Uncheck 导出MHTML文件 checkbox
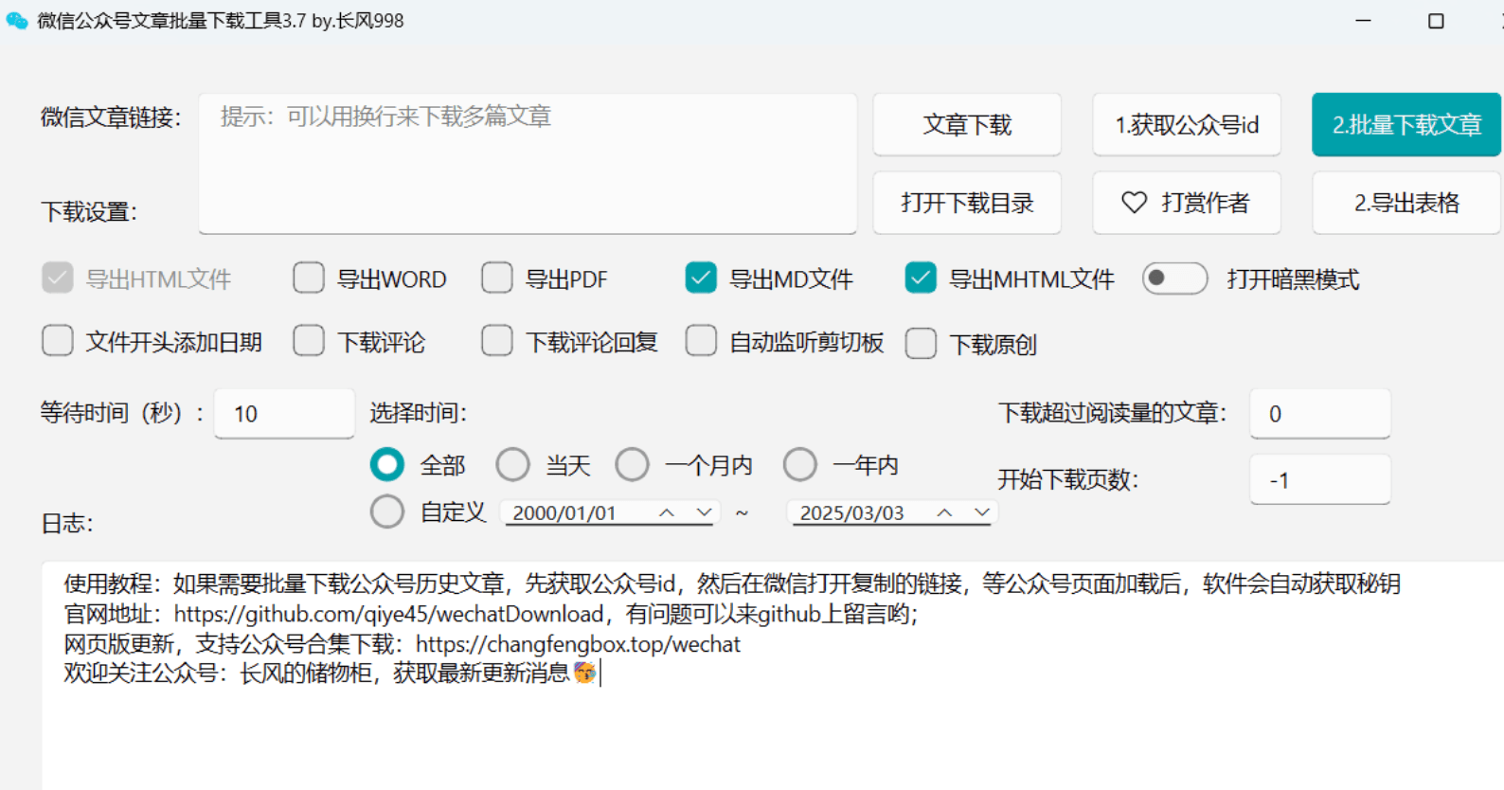Image resolution: width=1504 pixels, height=790 pixels. coord(921,278)
